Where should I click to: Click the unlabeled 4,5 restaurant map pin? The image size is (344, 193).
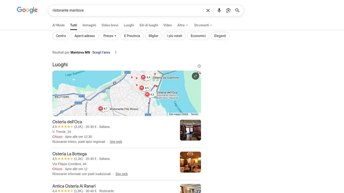(144, 88)
